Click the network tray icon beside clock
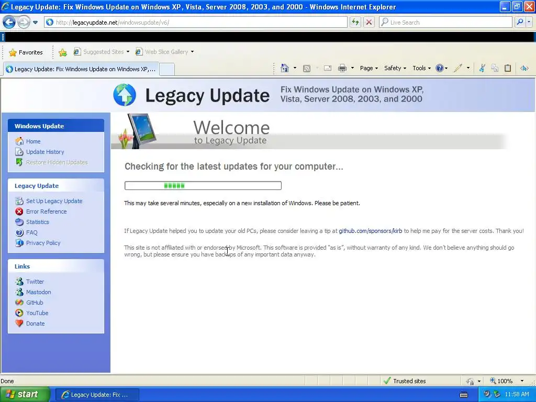The height and width of the screenshot is (402, 536). coord(497,395)
